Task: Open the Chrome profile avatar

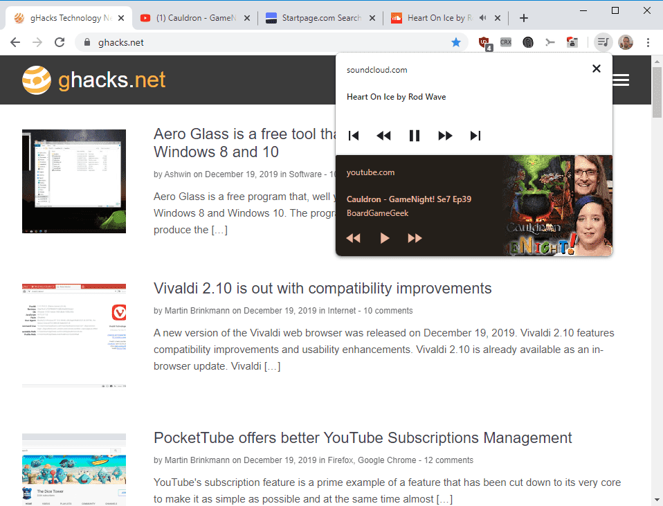Action: click(626, 42)
